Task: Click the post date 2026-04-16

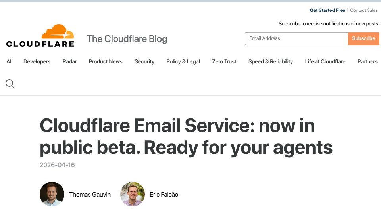Action: click(x=57, y=165)
